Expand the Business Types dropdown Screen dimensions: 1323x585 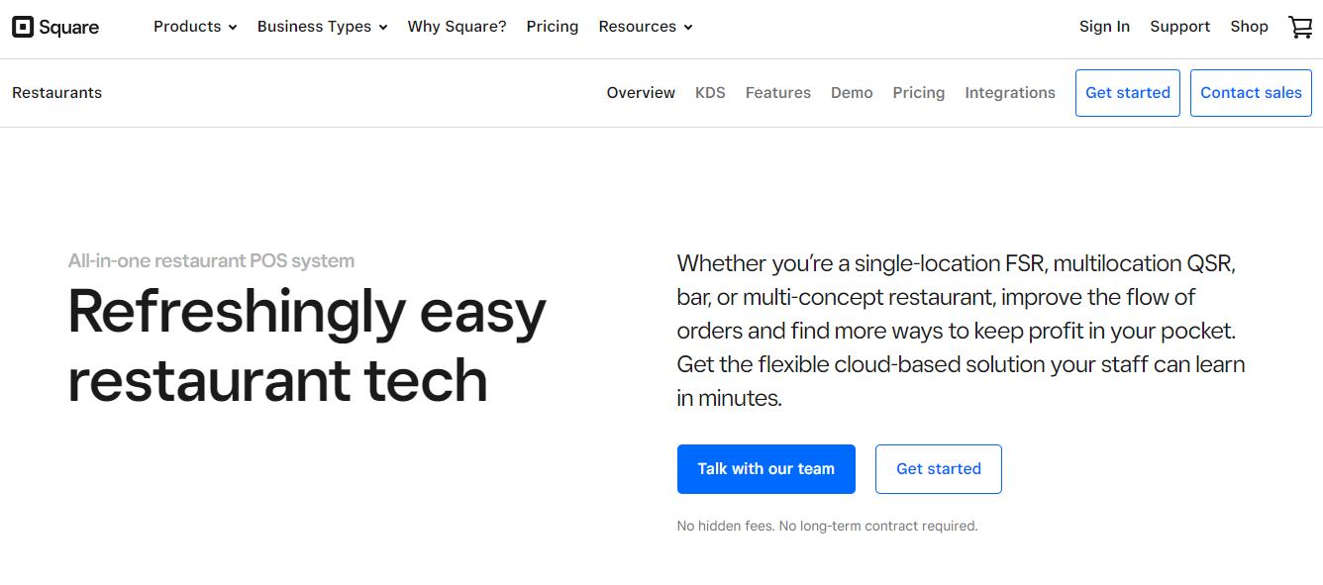click(323, 27)
